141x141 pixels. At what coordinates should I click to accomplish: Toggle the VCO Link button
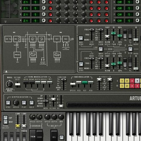tap(101, 49)
